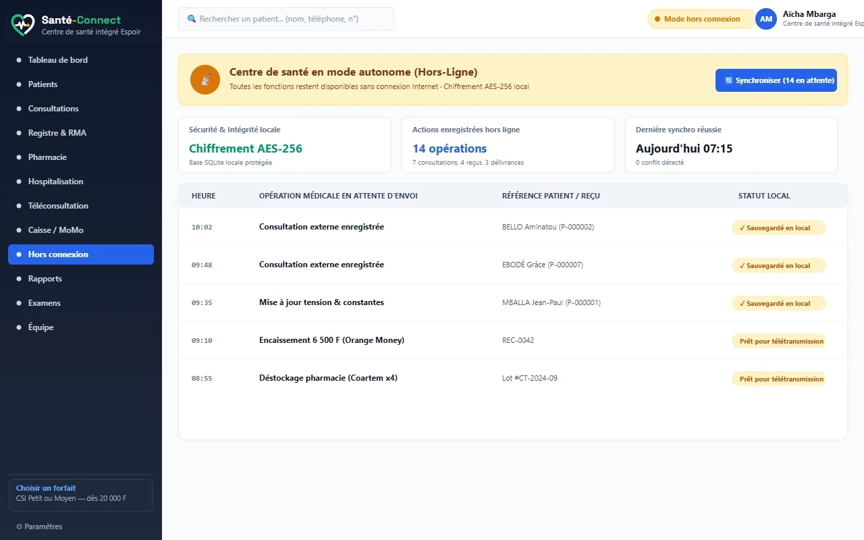Click the 14 opérations value
The height and width of the screenshot is (540, 864).
coord(450,148)
